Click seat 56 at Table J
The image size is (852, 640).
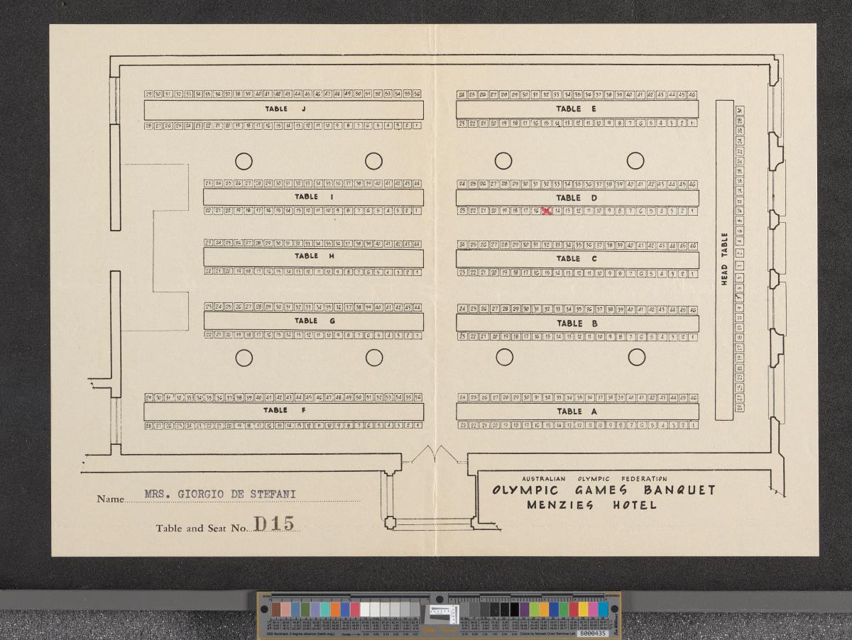point(417,94)
